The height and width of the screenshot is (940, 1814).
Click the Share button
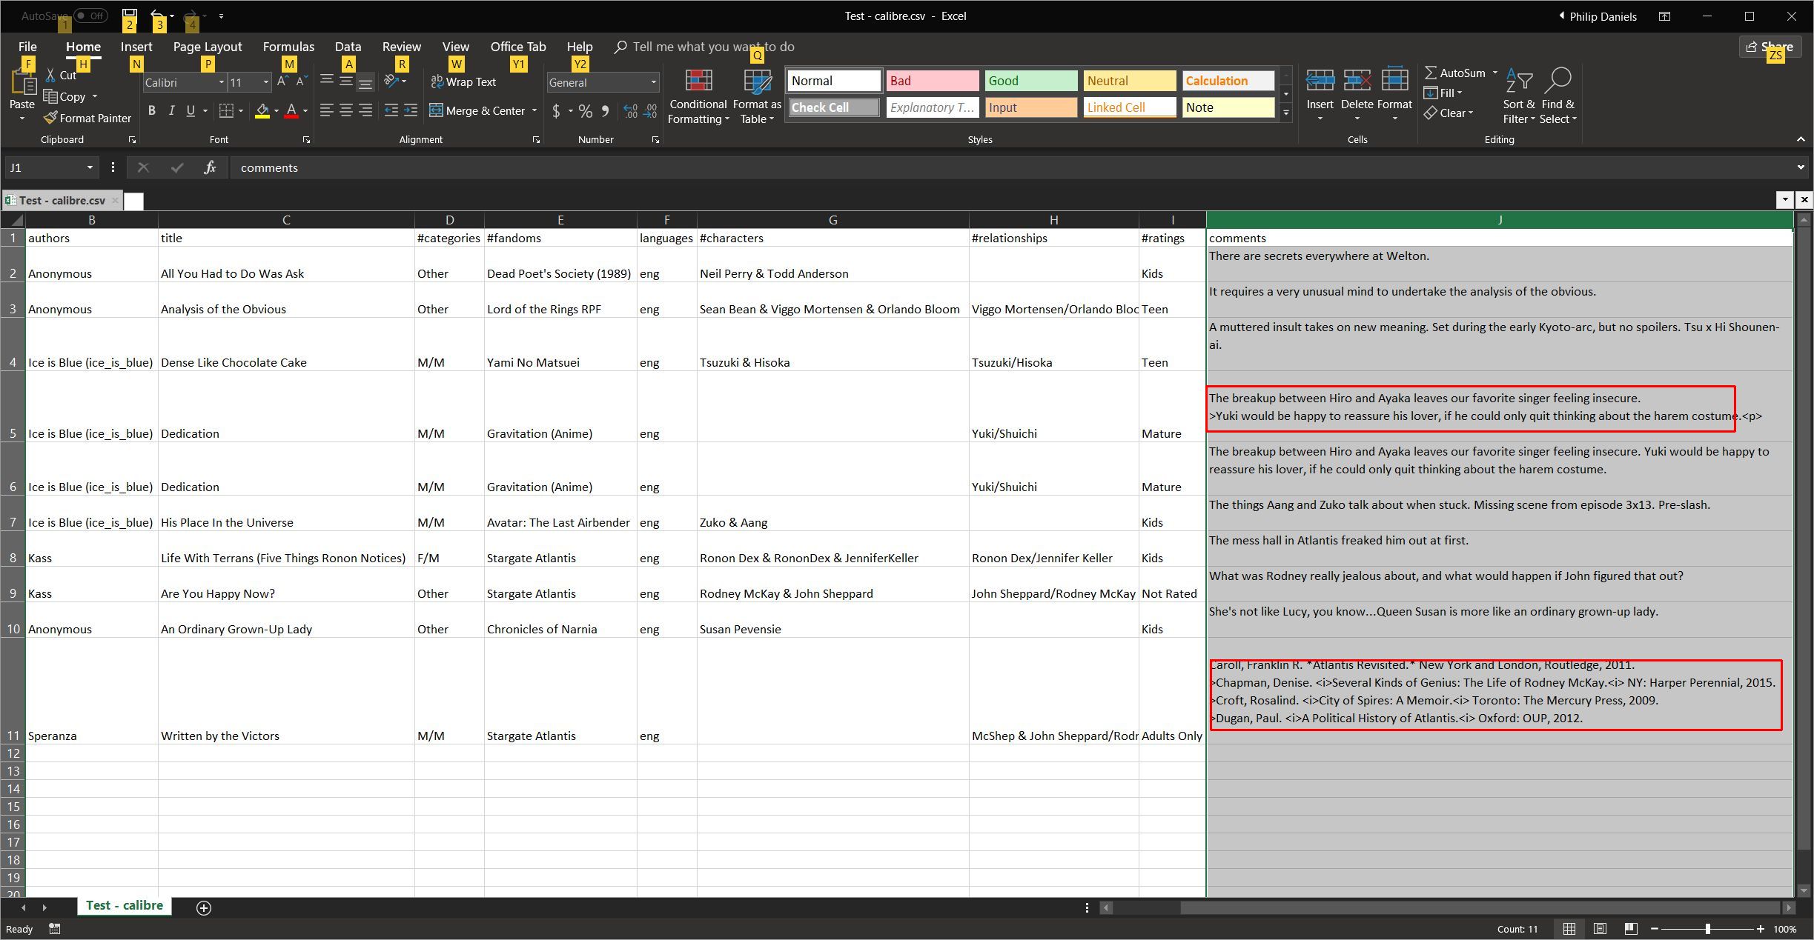coord(1769,47)
